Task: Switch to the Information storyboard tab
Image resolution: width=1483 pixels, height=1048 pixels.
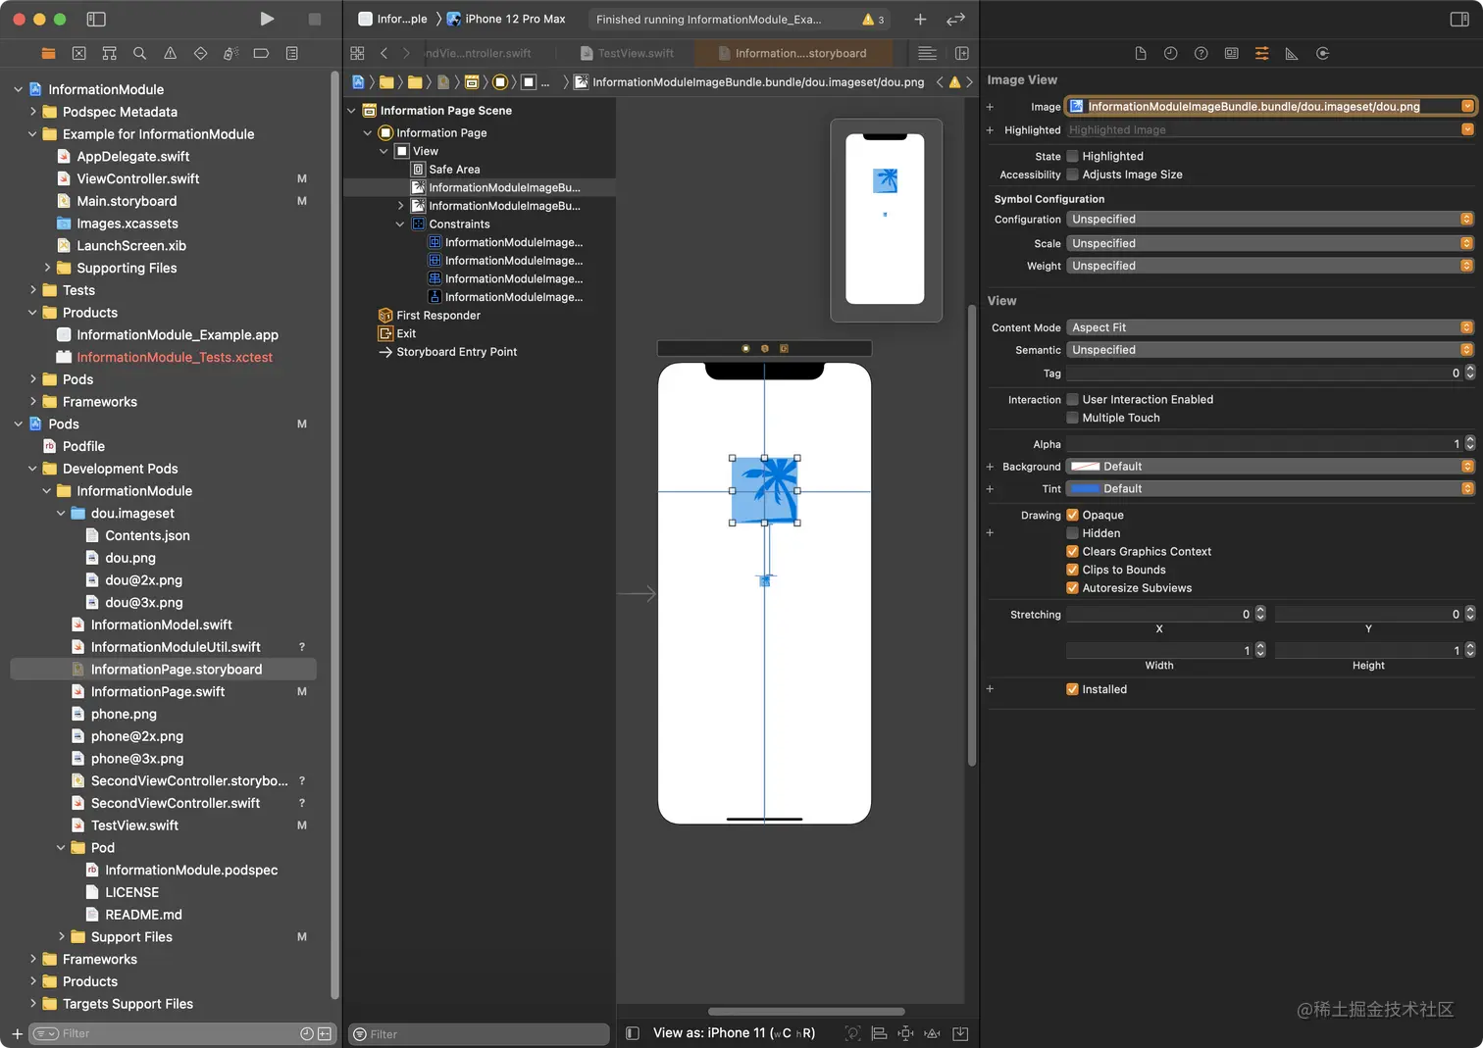Action: (x=793, y=53)
